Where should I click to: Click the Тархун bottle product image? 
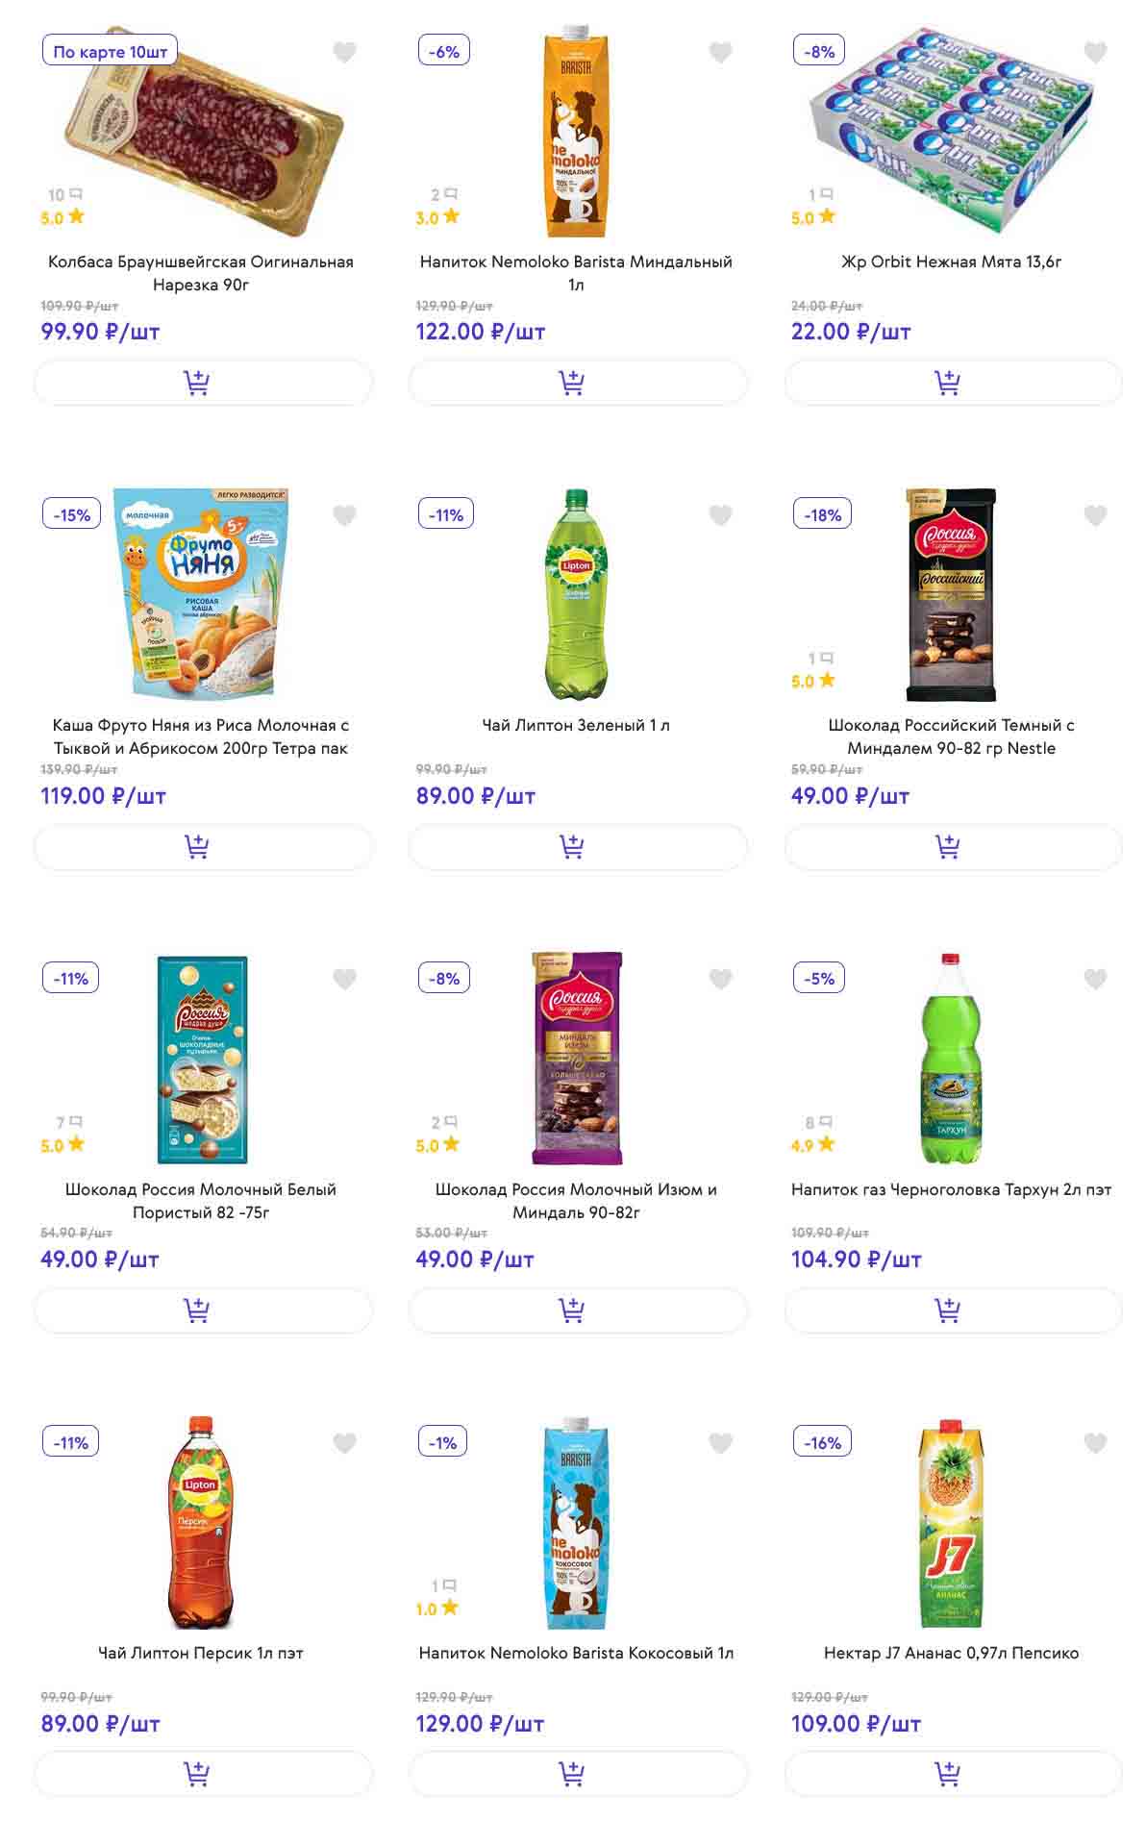(x=951, y=1058)
